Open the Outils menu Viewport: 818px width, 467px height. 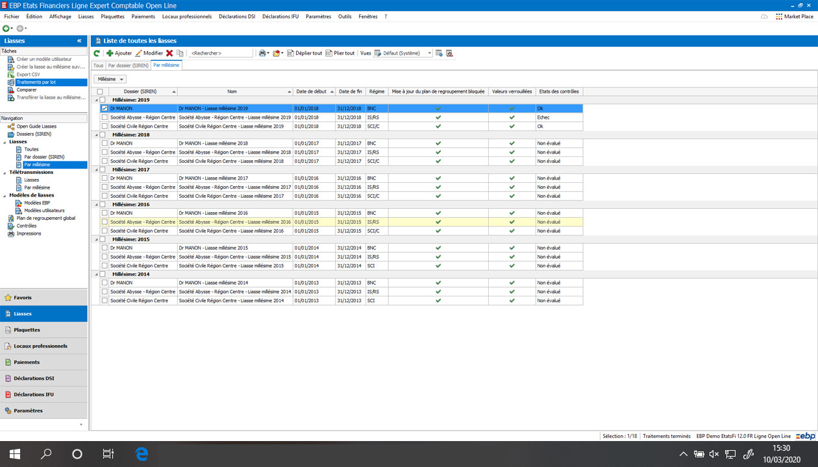(x=345, y=16)
